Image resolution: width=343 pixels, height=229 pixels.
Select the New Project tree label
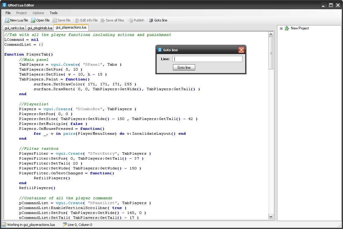pos(300,28)
